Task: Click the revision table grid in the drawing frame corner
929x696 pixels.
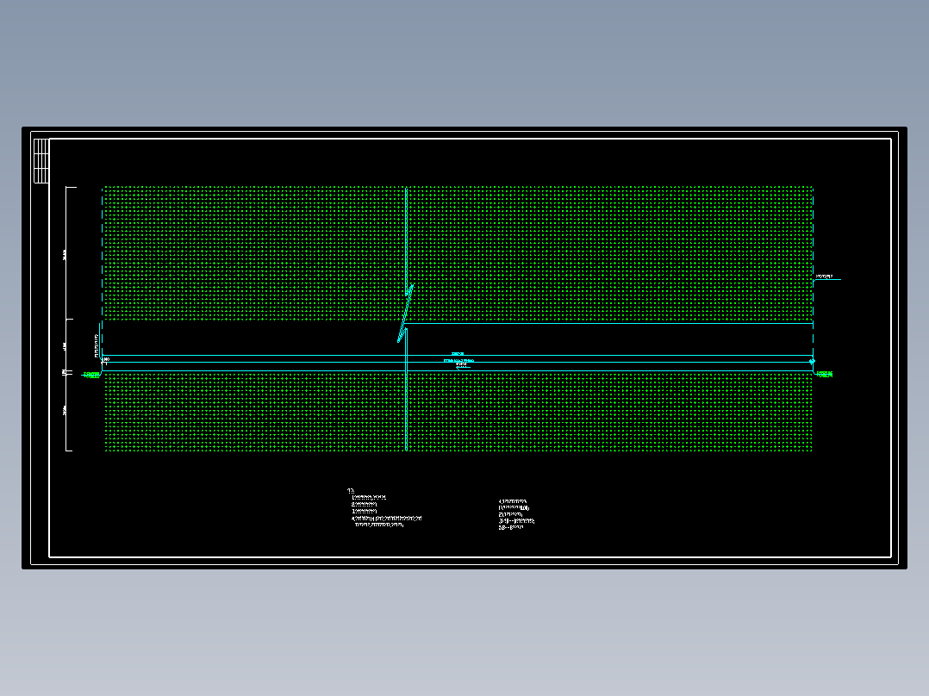Action: (x=41, y=161)
